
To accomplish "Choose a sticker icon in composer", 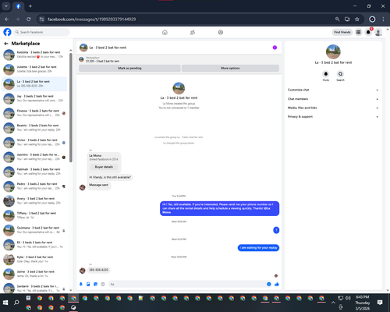I will tap(95, 284).
